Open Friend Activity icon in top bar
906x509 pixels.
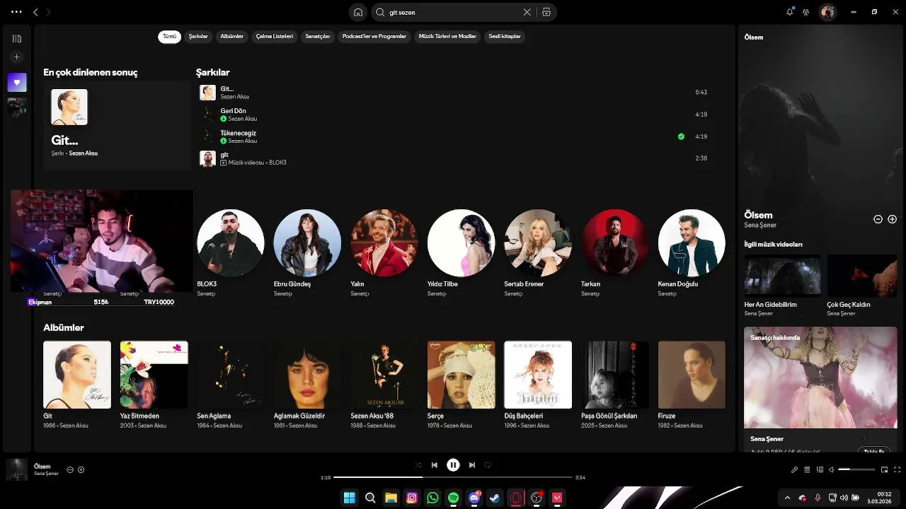click(805, 12)
